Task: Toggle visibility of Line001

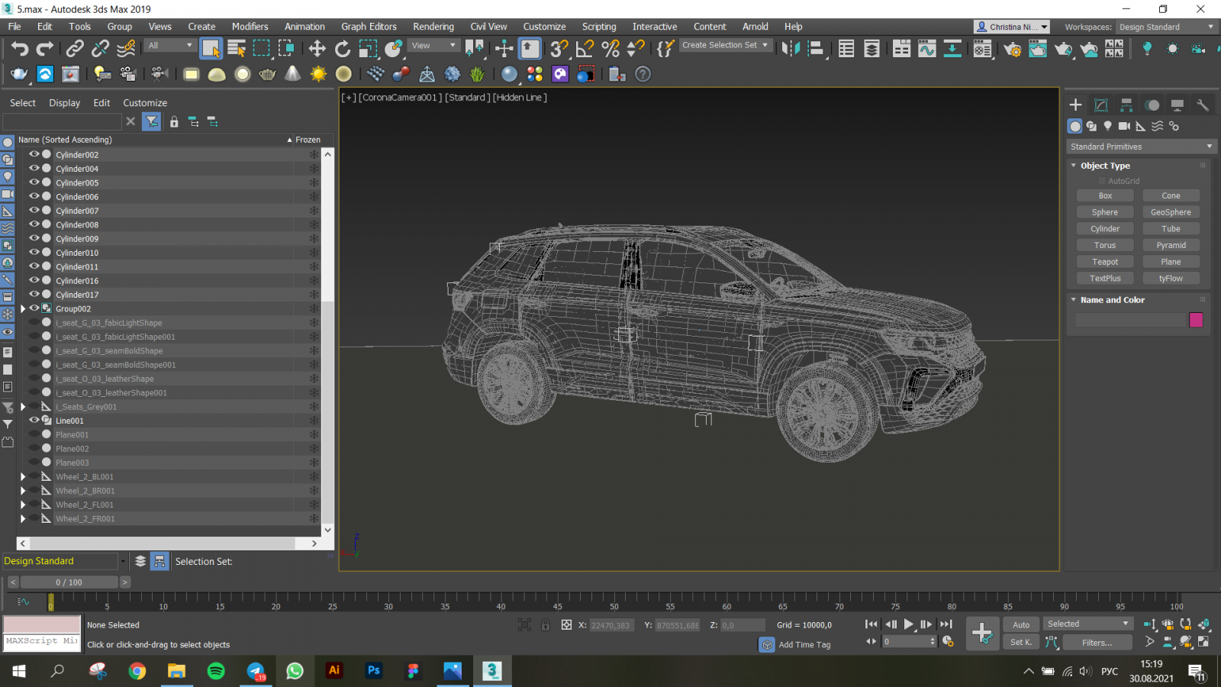Action: pyautogui.click(x=34, y=421)
